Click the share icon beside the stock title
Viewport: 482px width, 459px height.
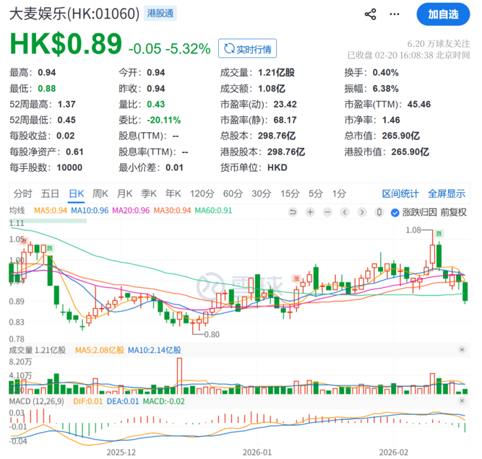click(x=371, y=14)
